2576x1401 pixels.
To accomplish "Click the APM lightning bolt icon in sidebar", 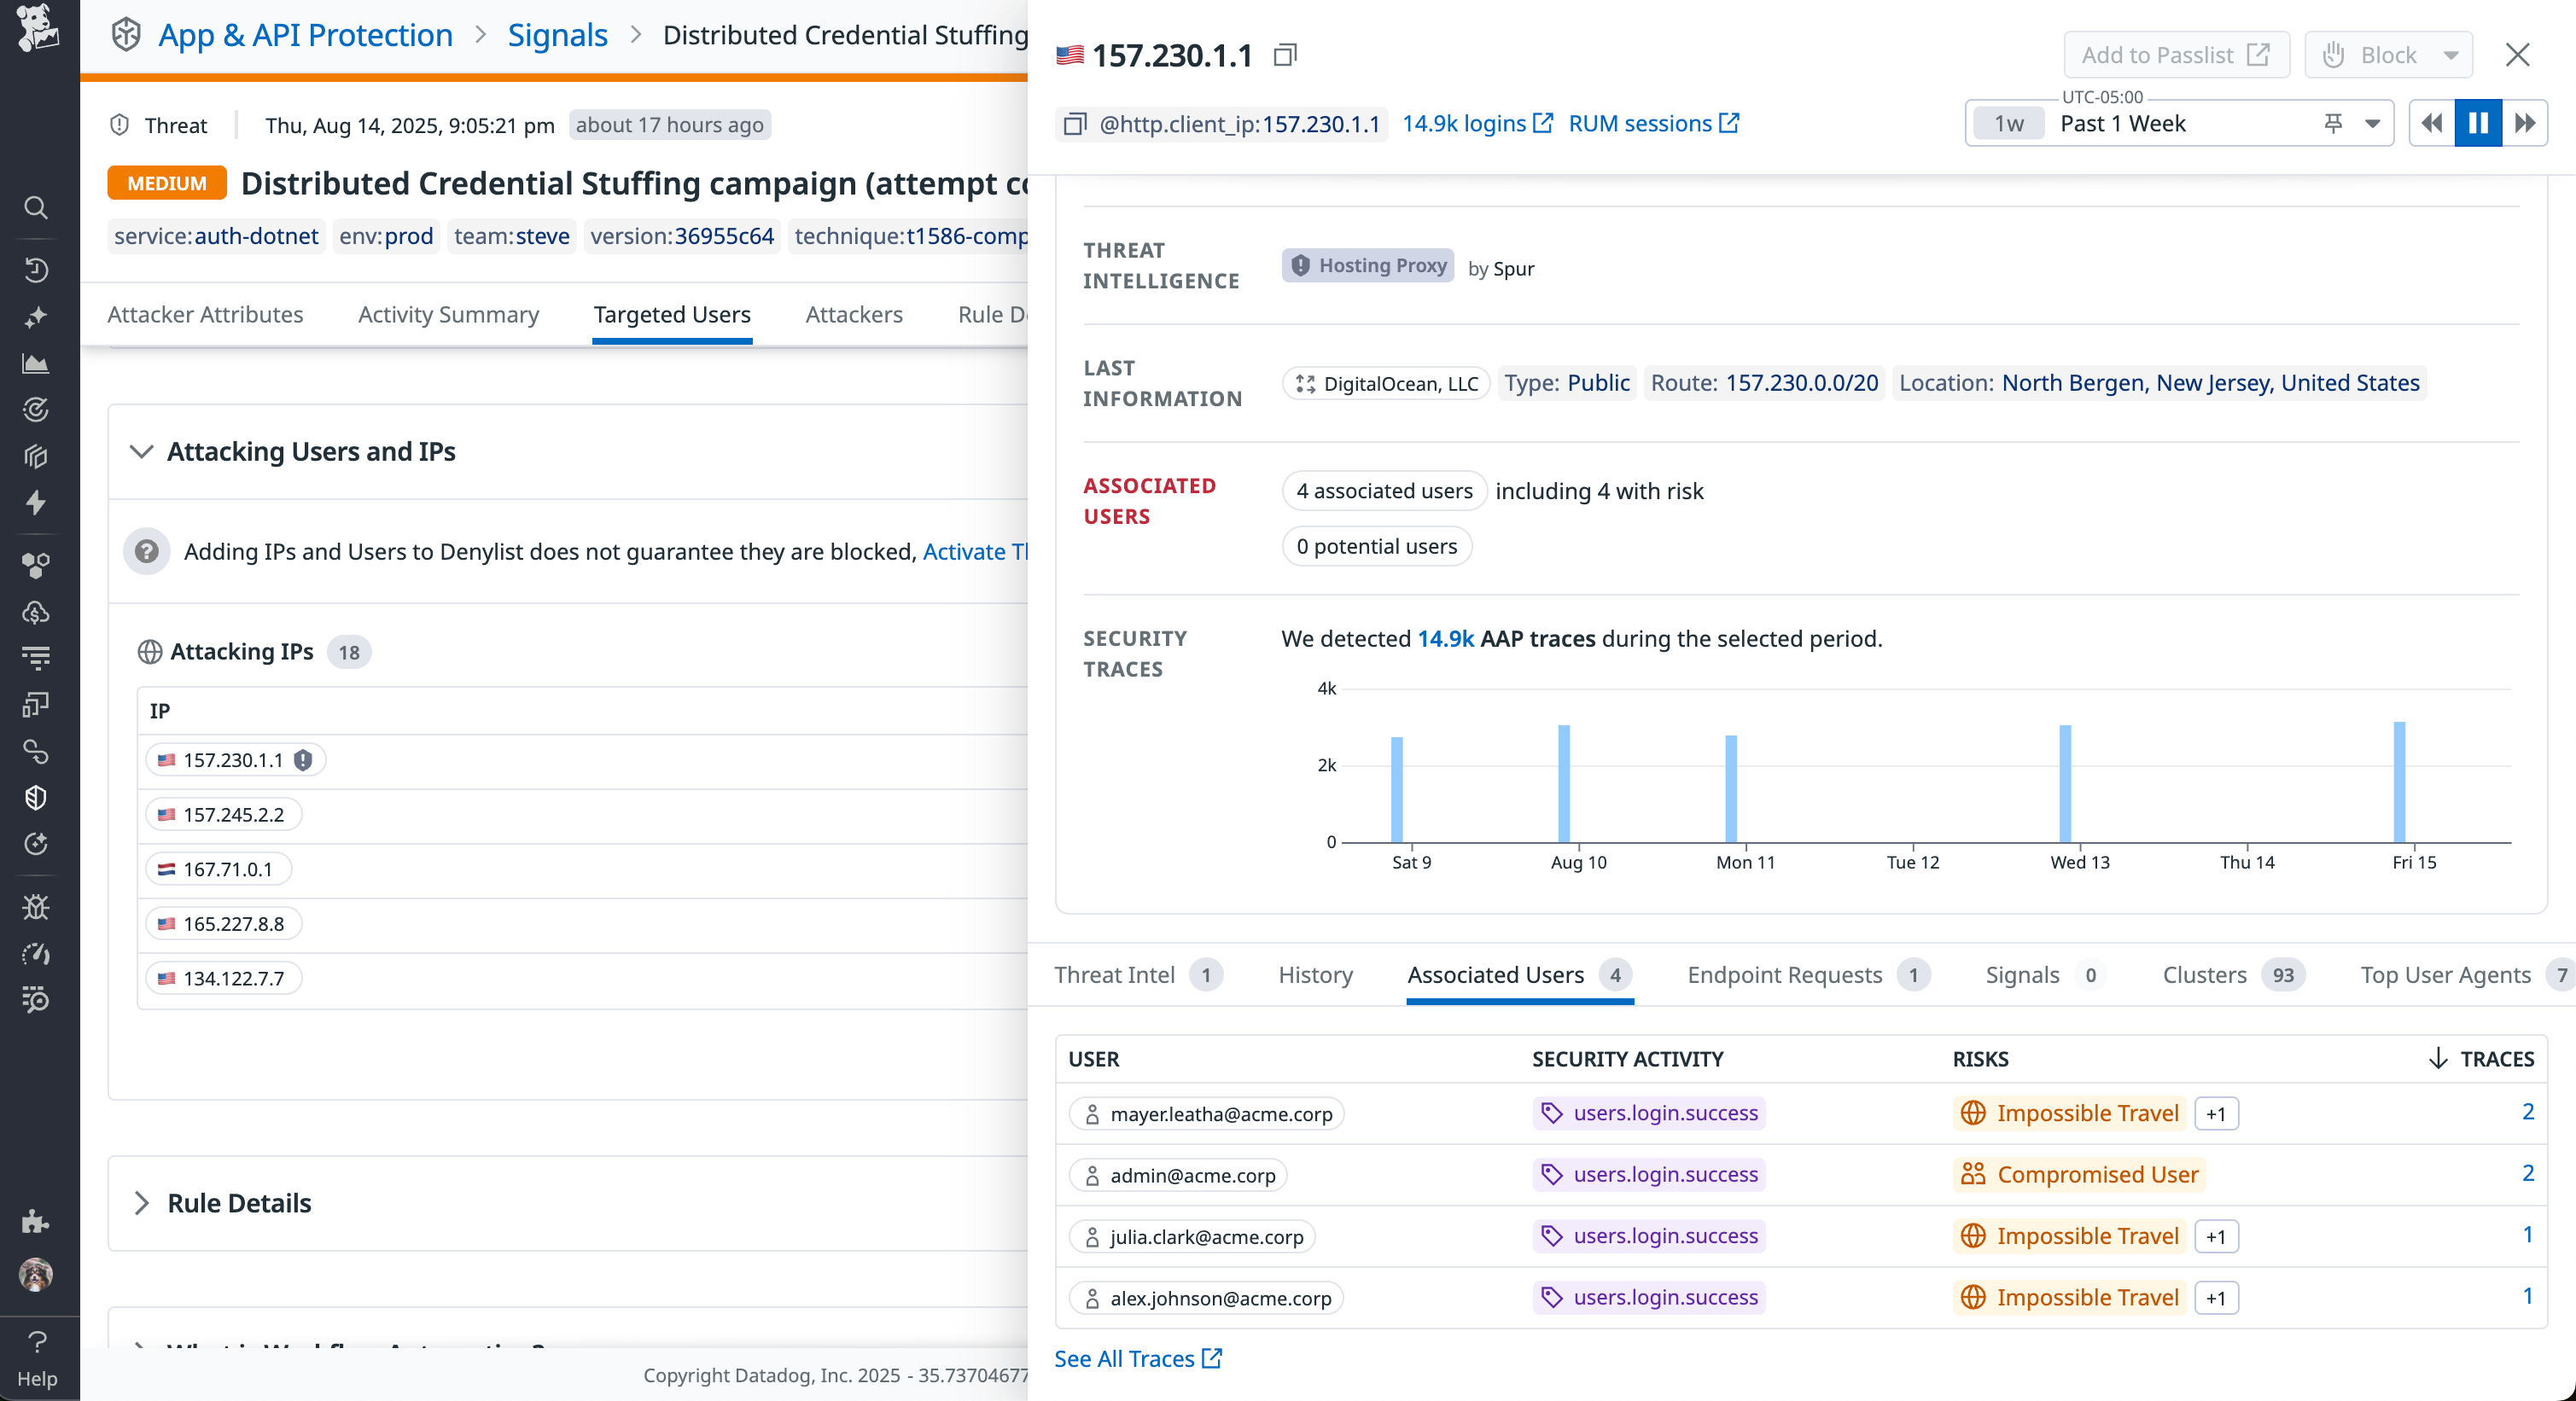I will pos(36,503).
